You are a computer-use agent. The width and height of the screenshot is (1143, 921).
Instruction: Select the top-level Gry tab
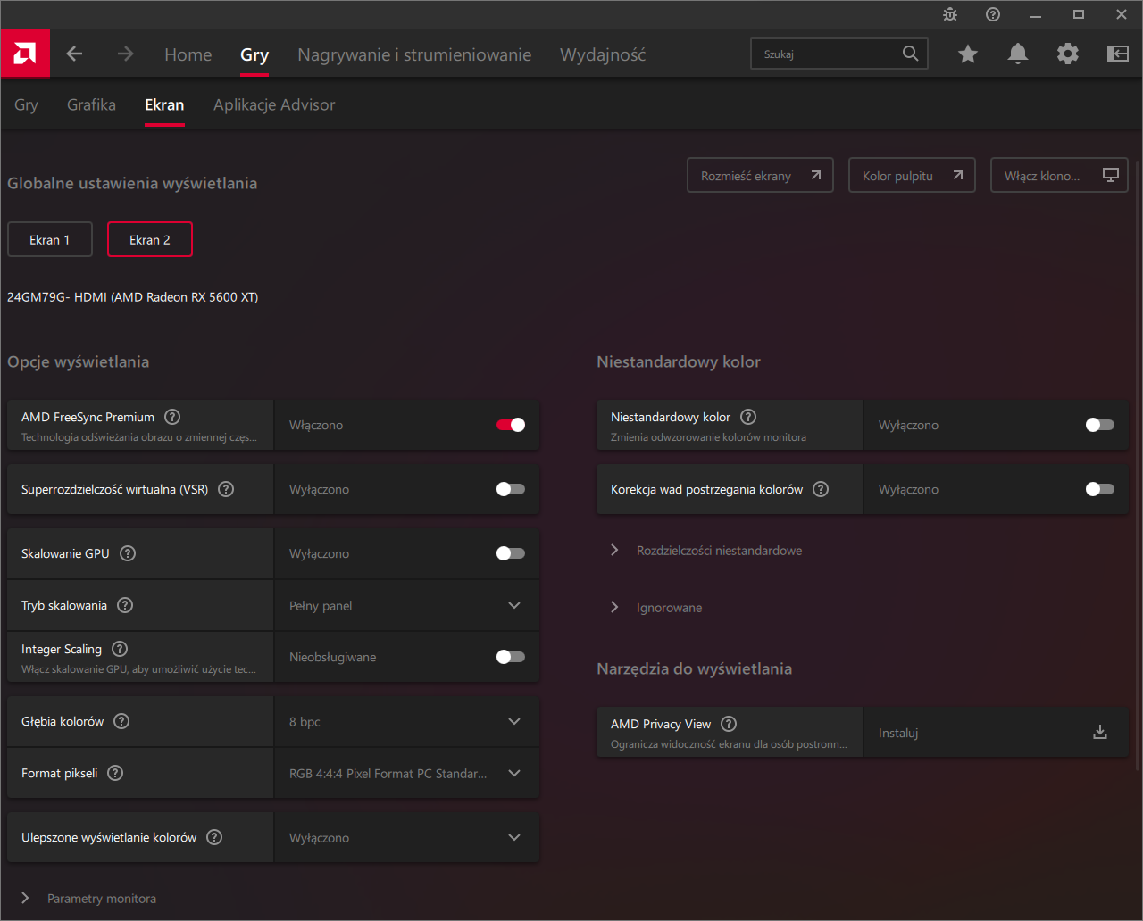[x=254, y=54]
